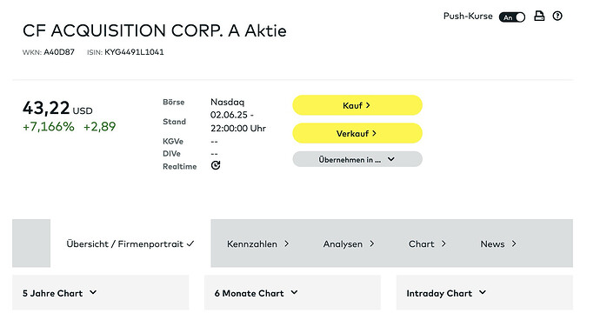600x320 pixels.
Task: Open the help question mark icon
Action: [557, 16]
